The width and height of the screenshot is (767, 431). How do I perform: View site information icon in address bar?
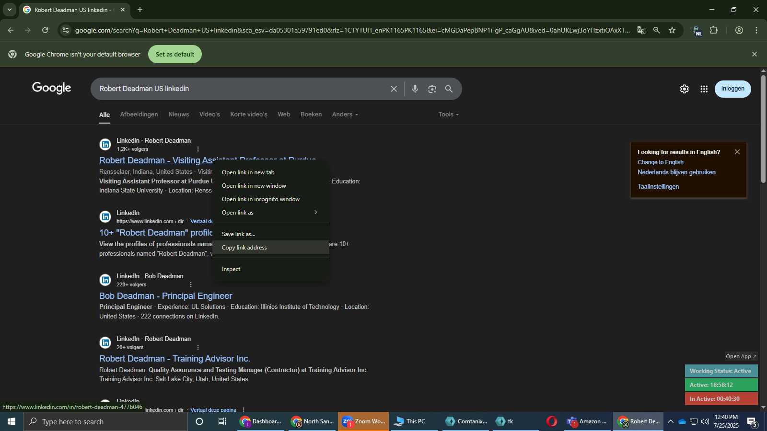click(x=66, y=30)
